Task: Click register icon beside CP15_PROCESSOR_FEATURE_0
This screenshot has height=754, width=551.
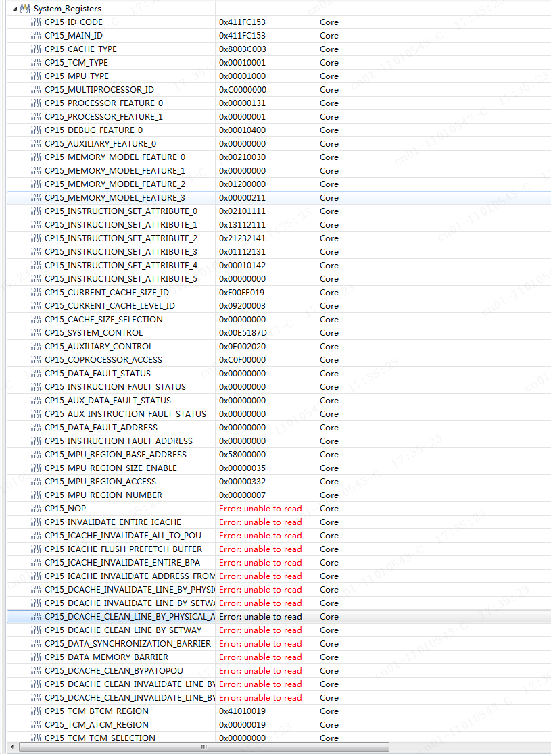Action: [x=36, y=103]
